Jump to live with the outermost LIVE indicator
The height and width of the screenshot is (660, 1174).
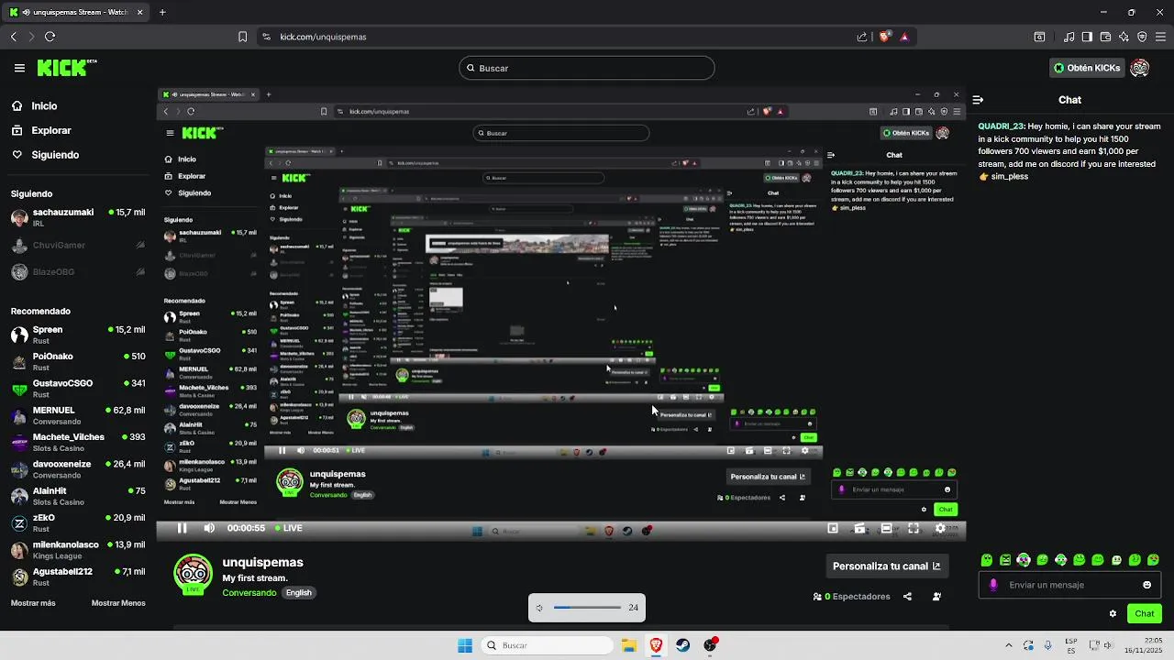click(289, 528)
